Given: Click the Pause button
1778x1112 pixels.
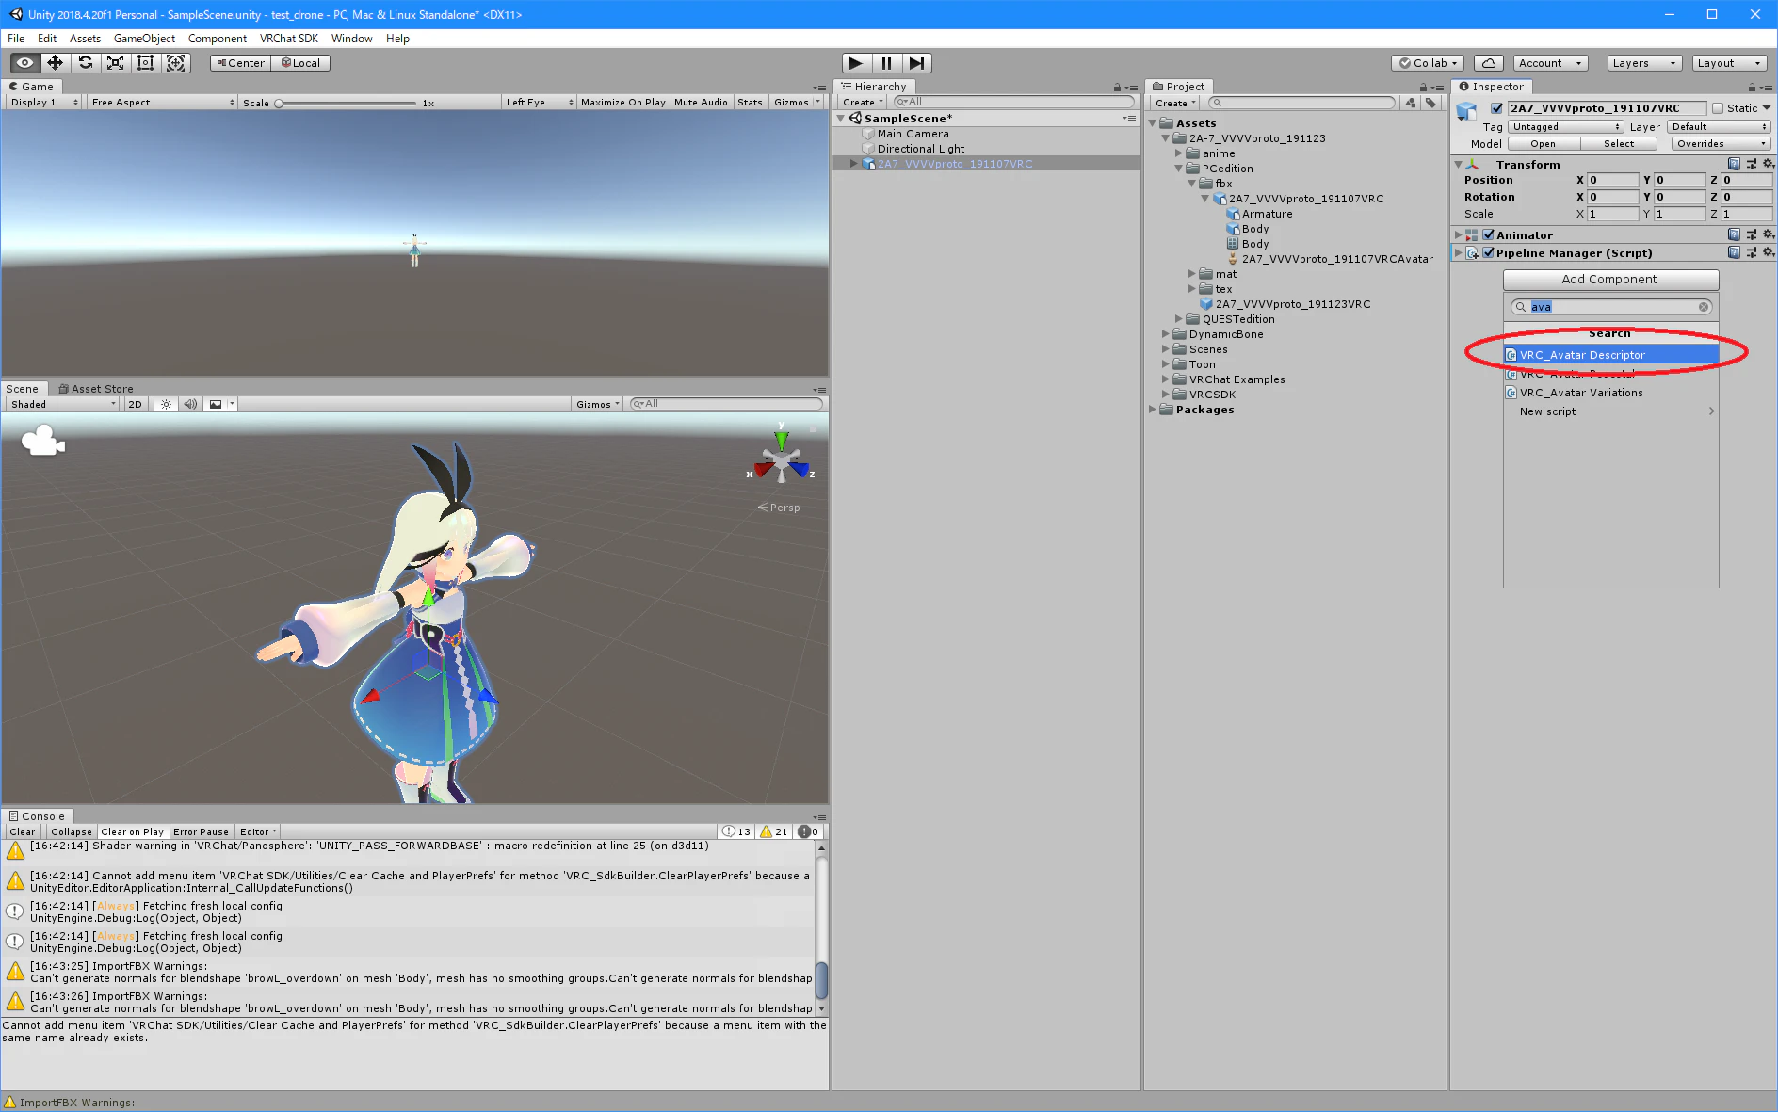Looking at the screenshot, I should click(886, 63).
